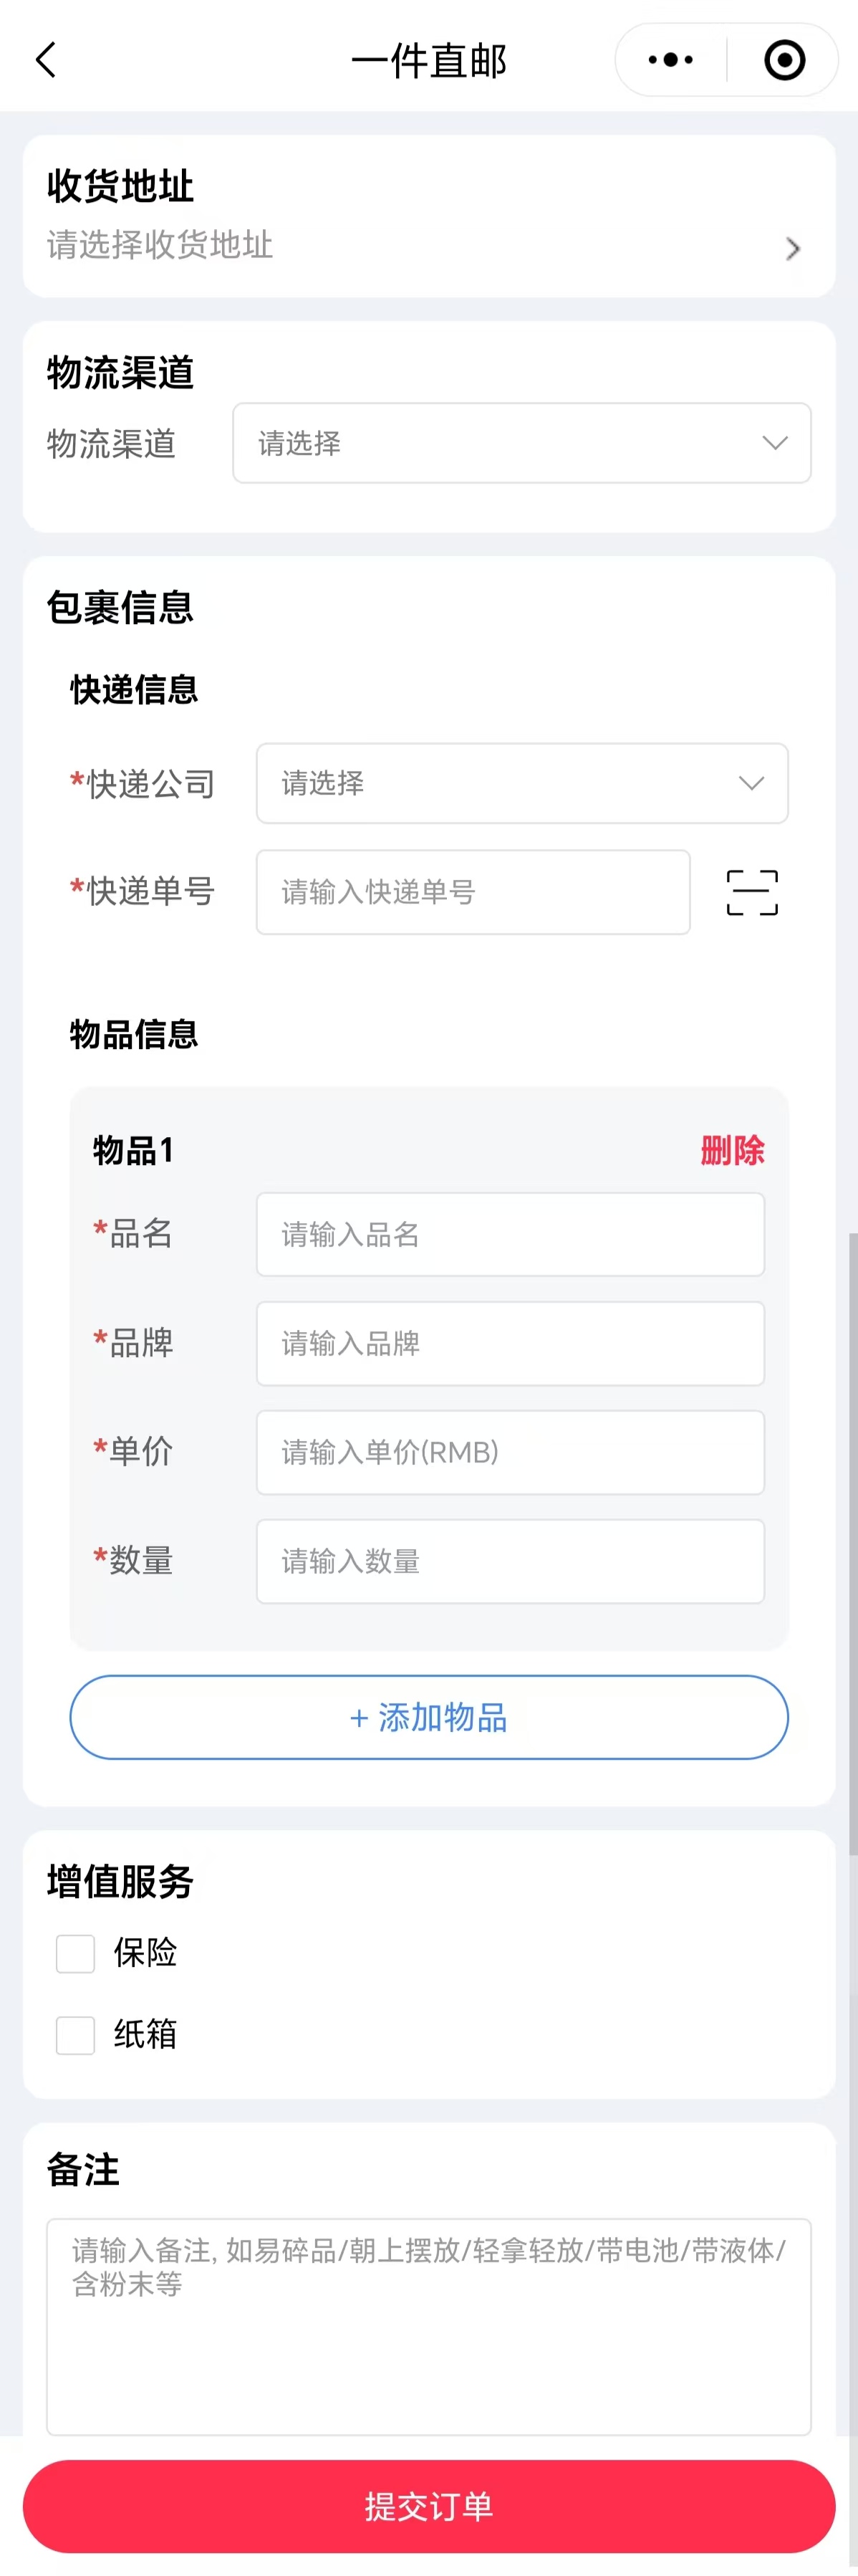Open the shipping address selection arrow

793,248
